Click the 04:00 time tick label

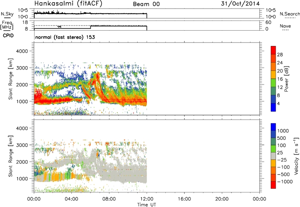pos(71,199)
